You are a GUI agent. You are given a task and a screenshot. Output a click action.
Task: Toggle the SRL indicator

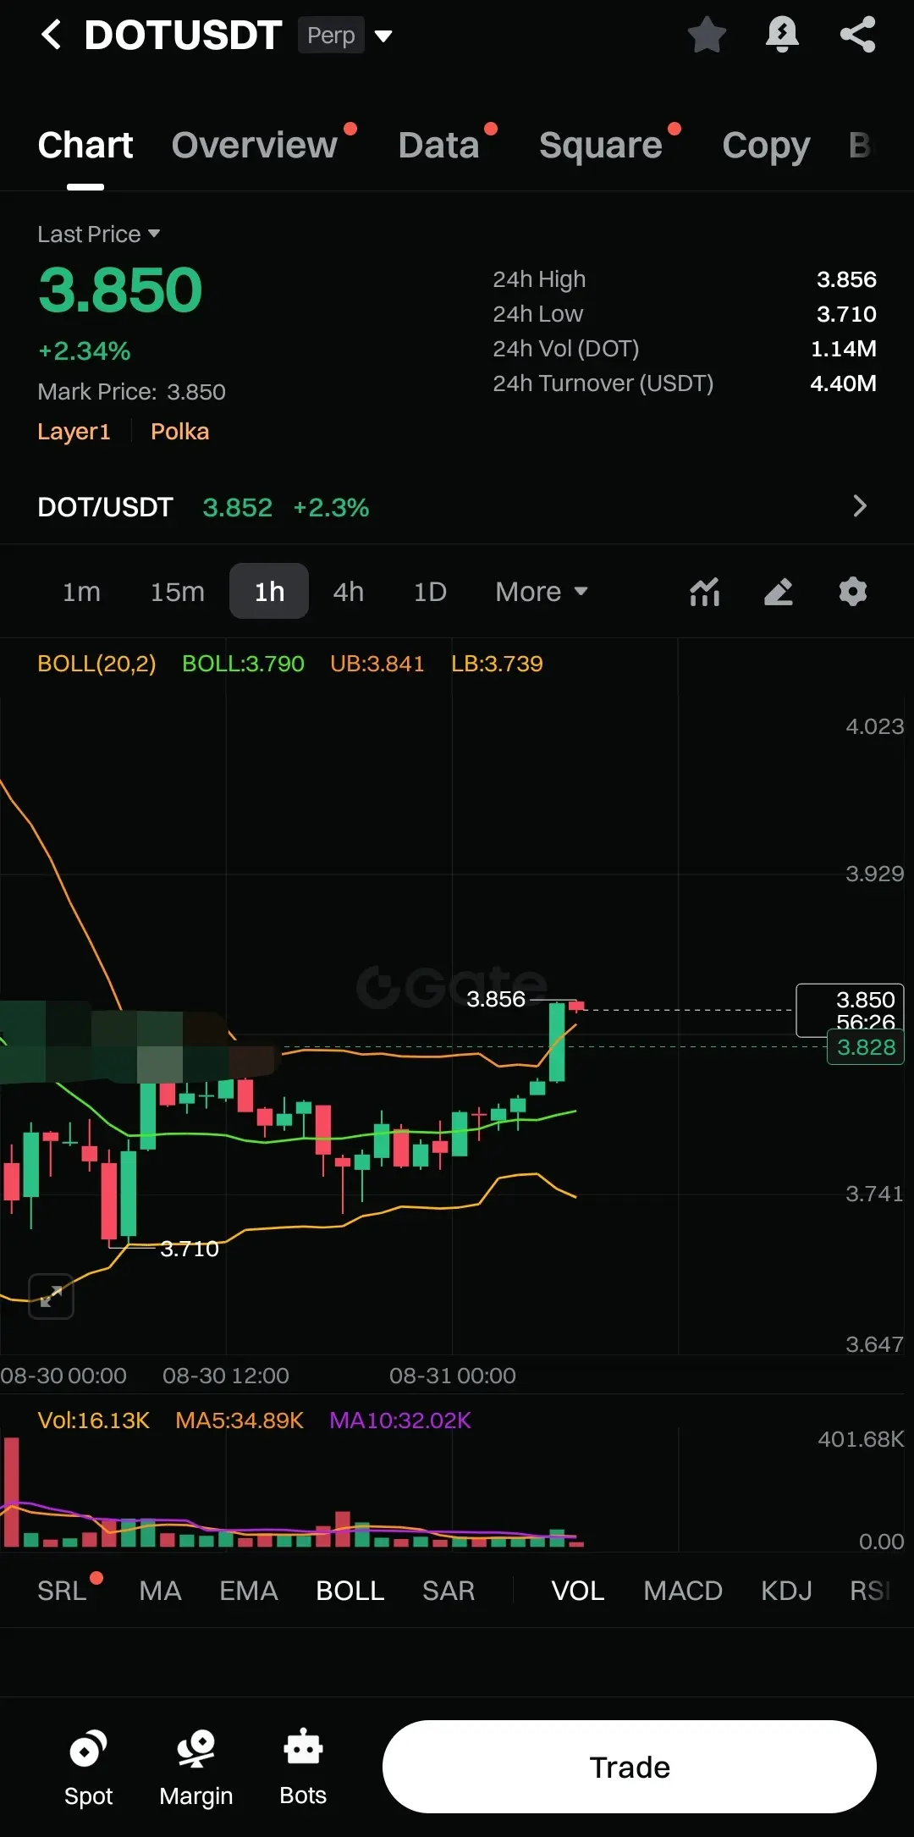63,1591
